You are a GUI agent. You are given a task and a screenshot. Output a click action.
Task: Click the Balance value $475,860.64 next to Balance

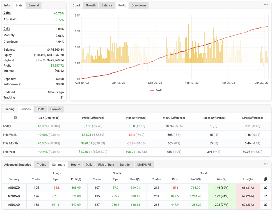pos(55,50)
